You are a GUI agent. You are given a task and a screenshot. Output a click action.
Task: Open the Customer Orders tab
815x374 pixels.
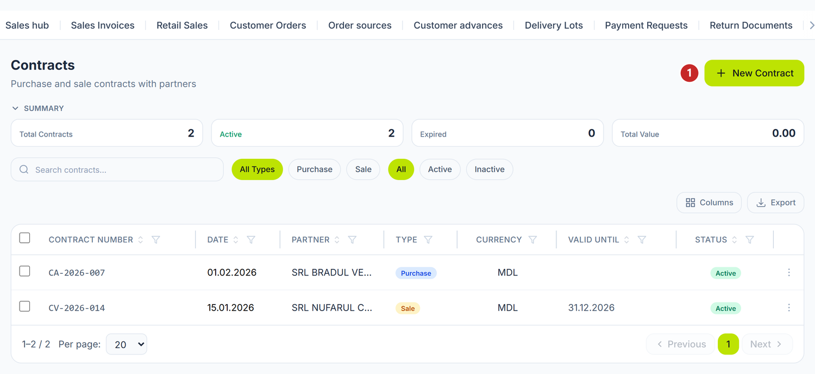[268, 25]
